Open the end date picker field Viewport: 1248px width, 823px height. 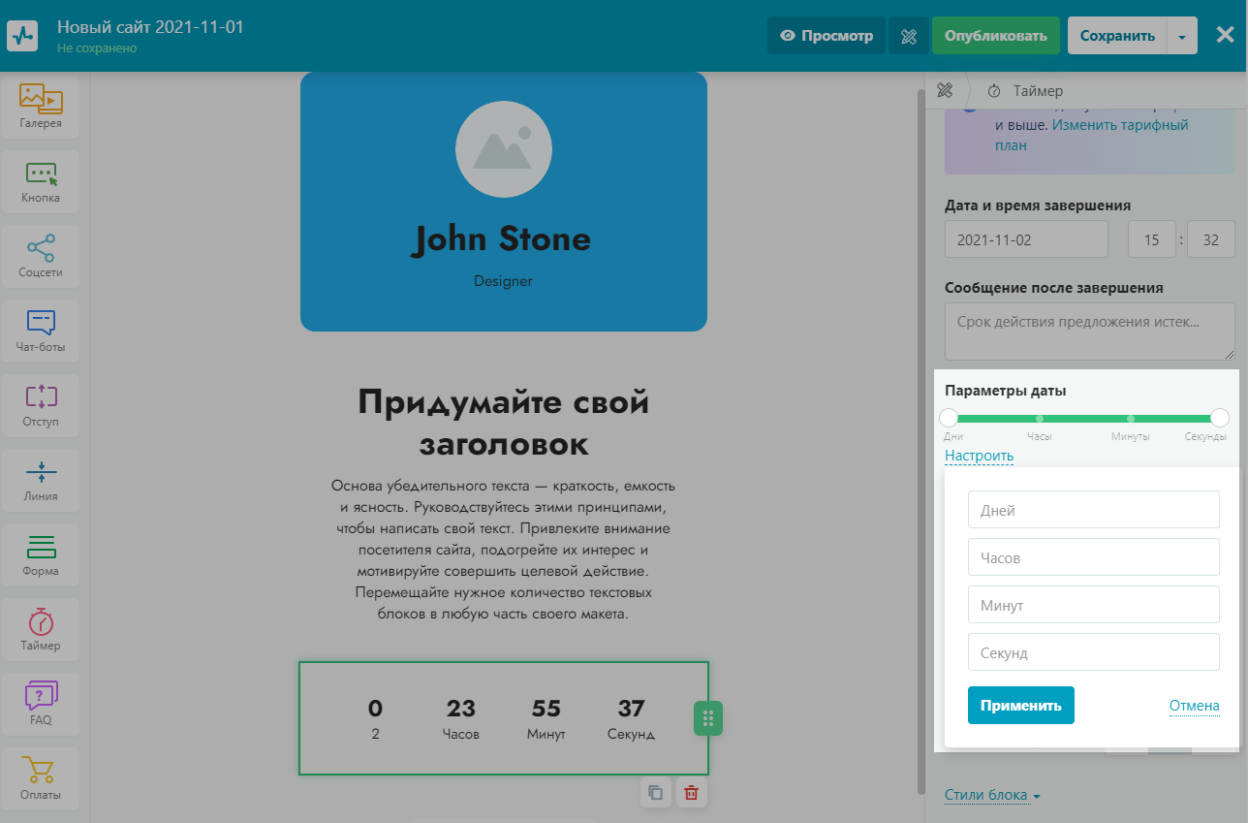pos(1026,239)
